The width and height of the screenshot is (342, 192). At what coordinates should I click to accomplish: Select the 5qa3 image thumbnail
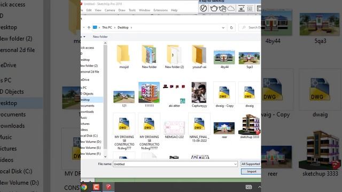click(x=250, y=60)
